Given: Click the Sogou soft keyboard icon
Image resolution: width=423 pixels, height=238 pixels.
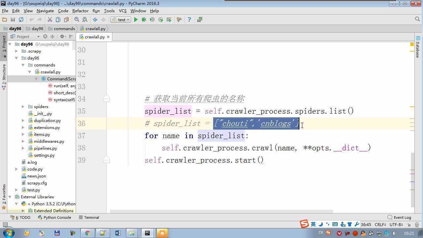Looking at the screenshot, I should point(335,224).
